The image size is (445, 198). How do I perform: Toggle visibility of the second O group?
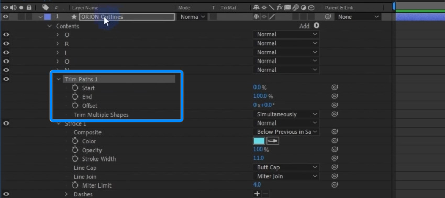[x=6, y=61]
